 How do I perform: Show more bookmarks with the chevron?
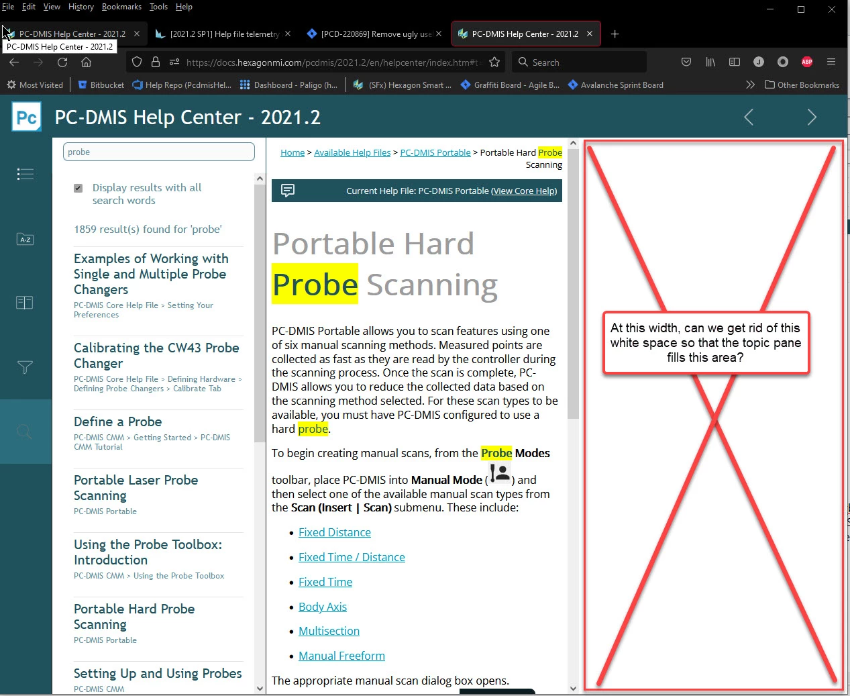click(x=750, y=85)
